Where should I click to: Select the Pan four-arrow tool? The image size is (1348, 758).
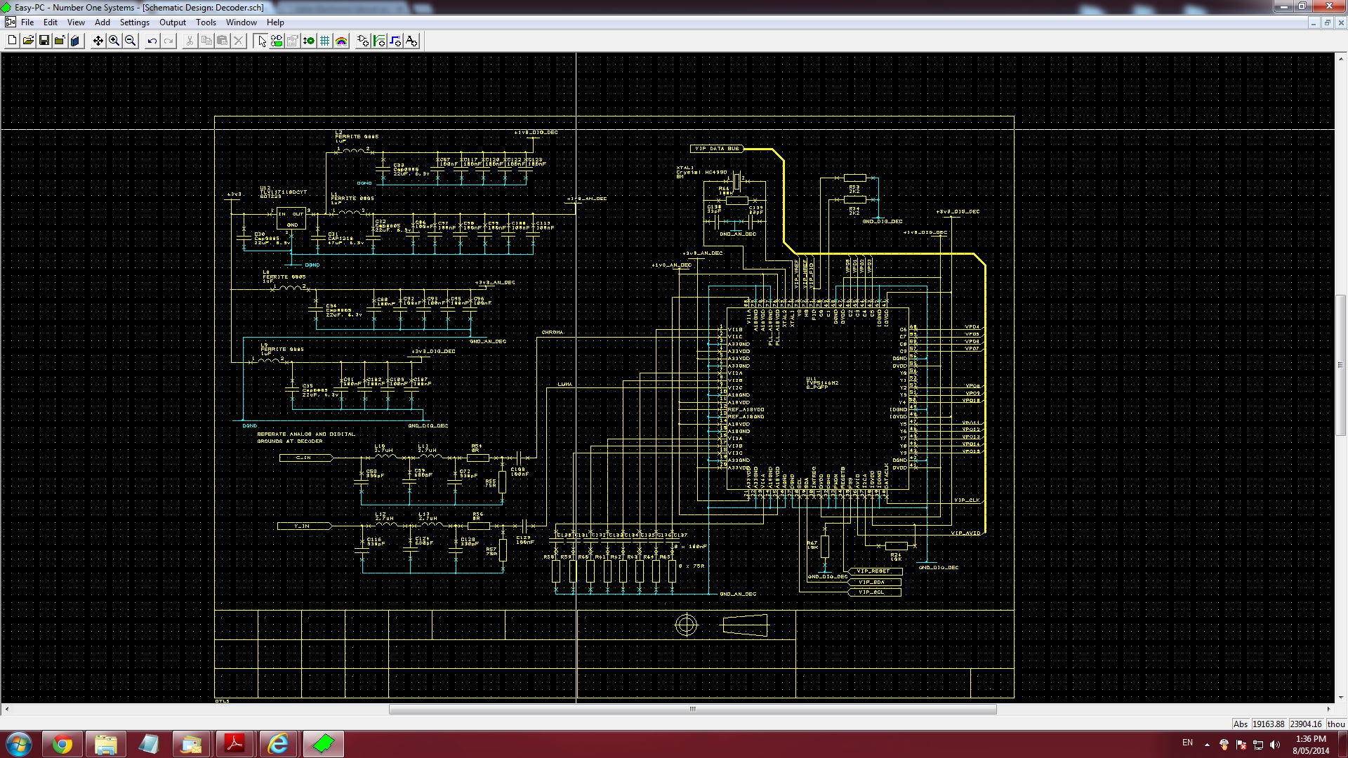[x=98, y=41]
